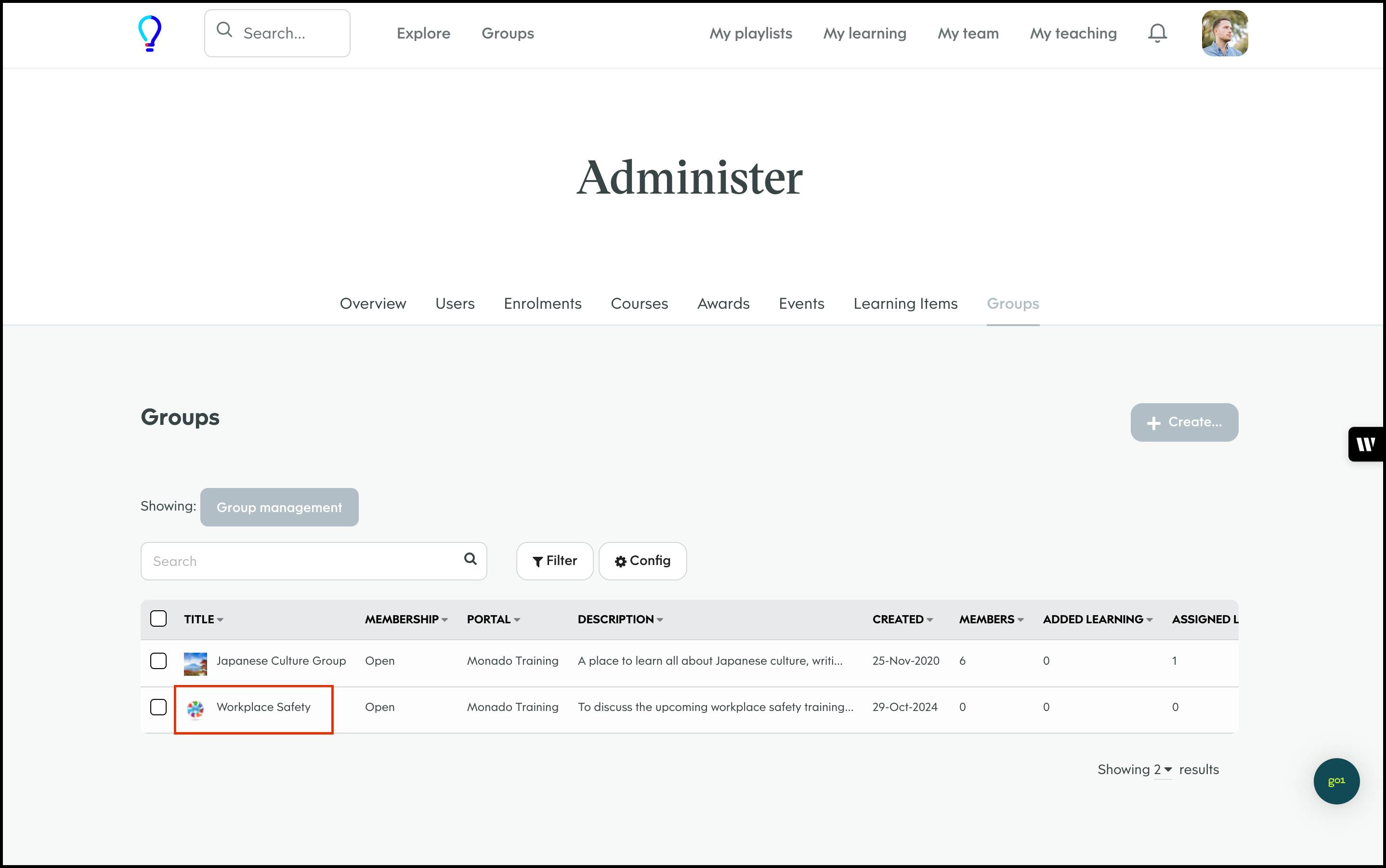Open the Showing 2 results dropdown
This screenshot has height=868, width=1386.
point(1163,770)
